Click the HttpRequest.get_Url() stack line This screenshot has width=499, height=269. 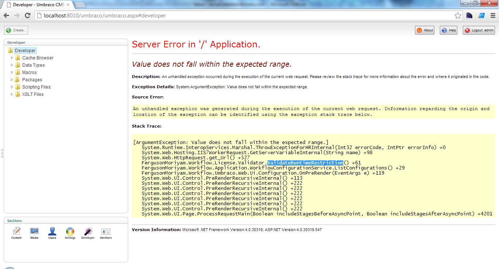[196, 158]
